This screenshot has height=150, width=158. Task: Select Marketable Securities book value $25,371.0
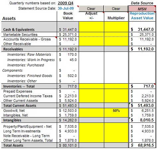[x=68, y=35]
